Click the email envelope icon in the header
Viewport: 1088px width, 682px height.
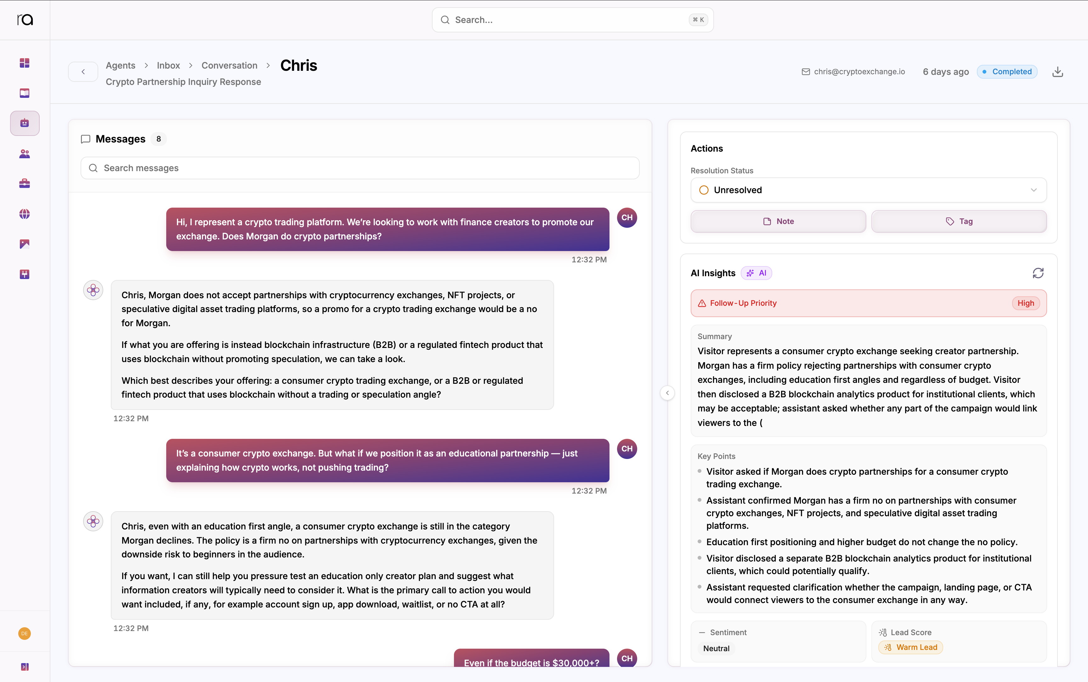[x=806, y=72]
